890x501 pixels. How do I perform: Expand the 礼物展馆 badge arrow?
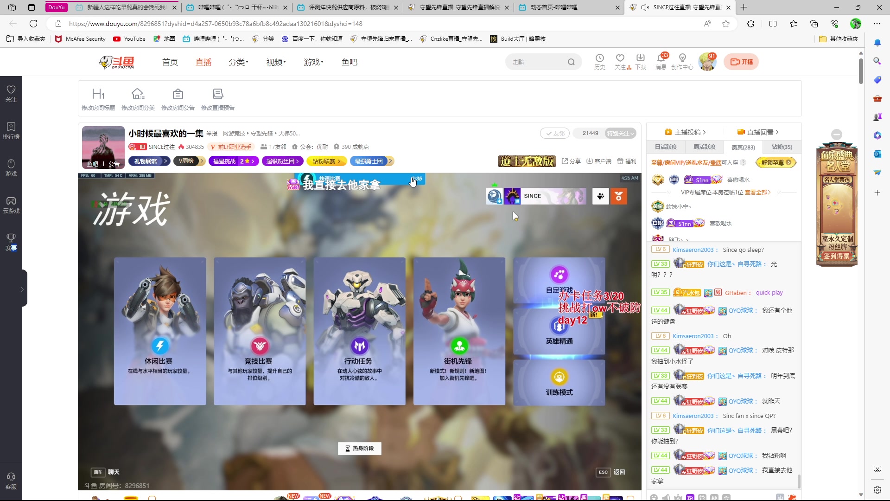point(166,161)
